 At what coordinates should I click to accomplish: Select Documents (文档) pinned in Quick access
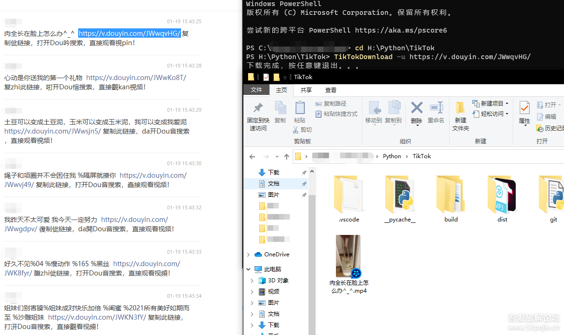pos(274,184)
